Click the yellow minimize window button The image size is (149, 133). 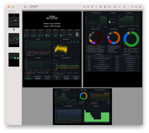click(11, 7)
